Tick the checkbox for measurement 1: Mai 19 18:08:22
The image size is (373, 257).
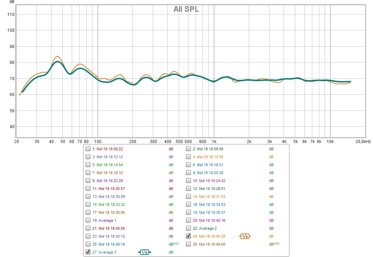pyautogui.click(x=88, y=149)
